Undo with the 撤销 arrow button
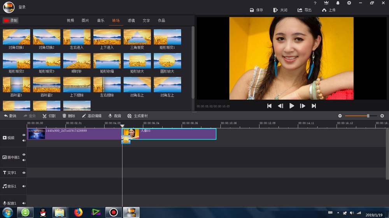Screen dimensions: 389x218 point(10,116)
